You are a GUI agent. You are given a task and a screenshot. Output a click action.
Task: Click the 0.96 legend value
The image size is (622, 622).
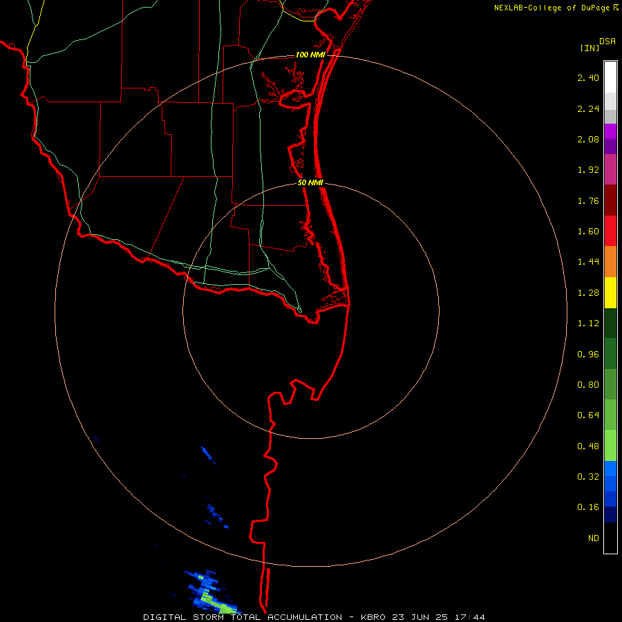coord(588,355)
